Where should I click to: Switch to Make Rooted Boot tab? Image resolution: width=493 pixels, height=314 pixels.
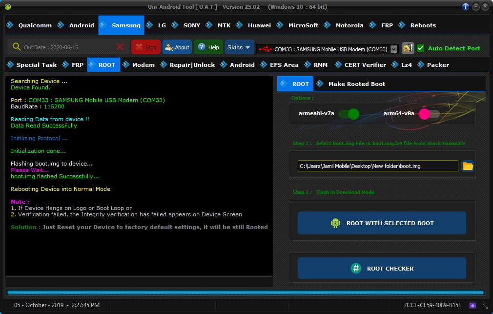pyautogui.click(x=351, y=84)
